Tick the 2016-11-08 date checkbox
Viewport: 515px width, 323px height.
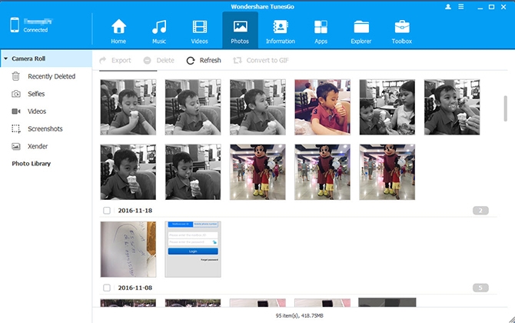107,288
